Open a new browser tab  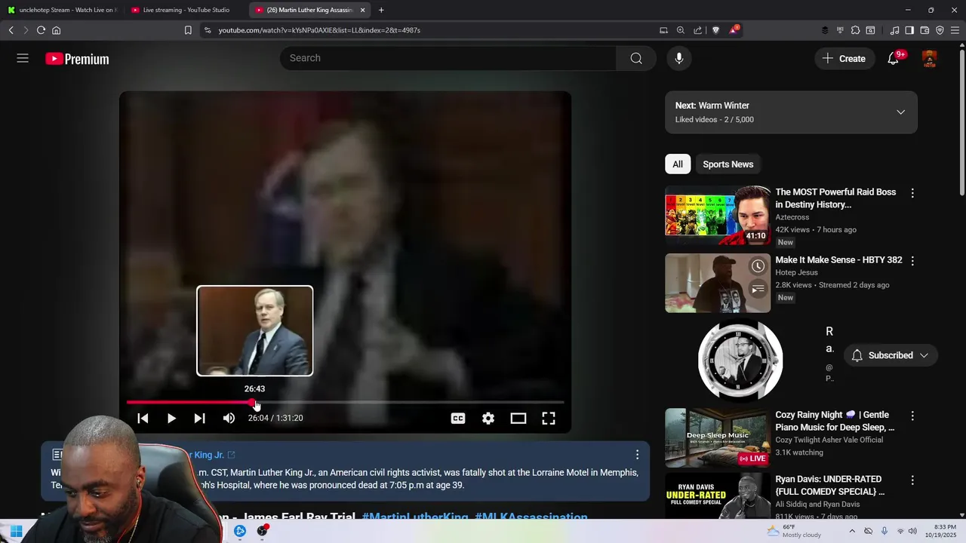[x=381, y=10]
